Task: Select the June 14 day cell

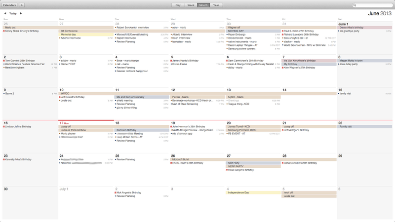Action: click(309, 104)
